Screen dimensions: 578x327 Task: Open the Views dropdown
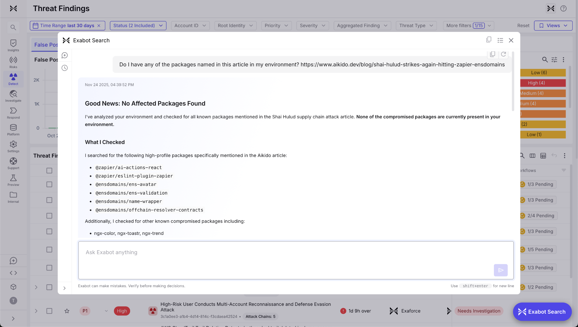(x=553, y=25)
